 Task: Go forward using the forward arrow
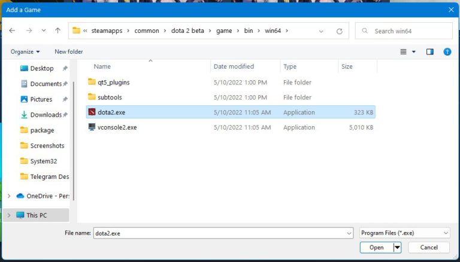(x=29, y=31)
